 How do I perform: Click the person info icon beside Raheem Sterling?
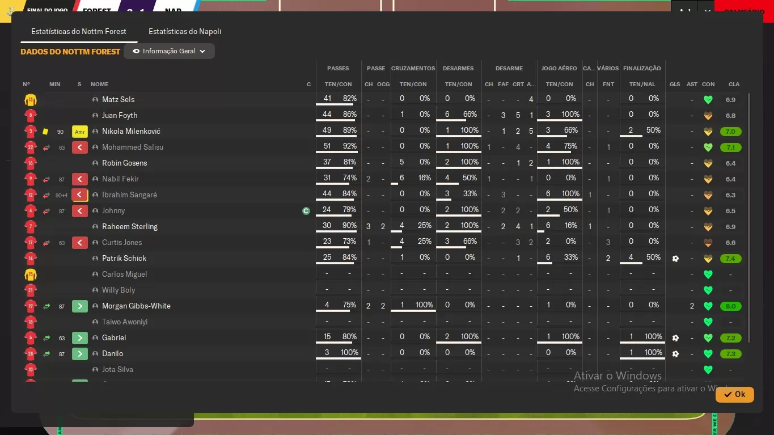(x=95, y=227)
